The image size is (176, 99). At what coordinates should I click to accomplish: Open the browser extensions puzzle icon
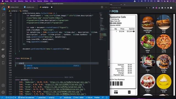(168, 8)
